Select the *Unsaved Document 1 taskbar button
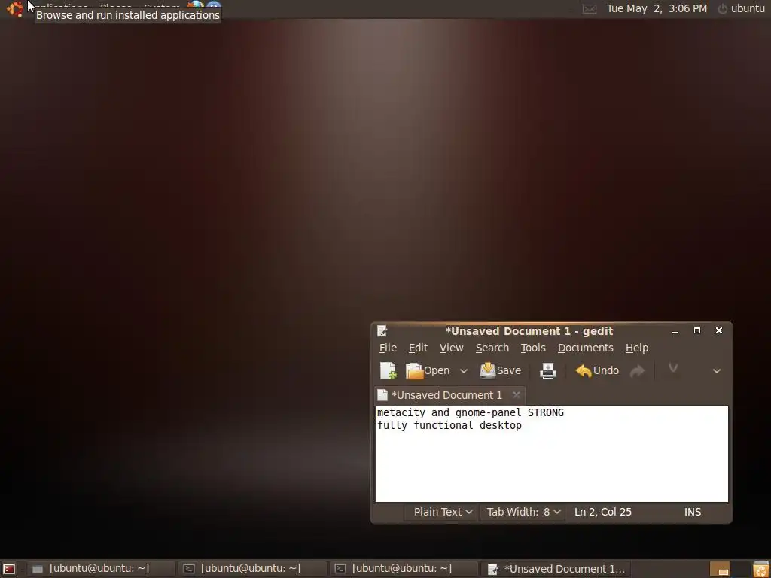Screen dimensions: 771x578 pyautogui.click(x=556, y=569)
